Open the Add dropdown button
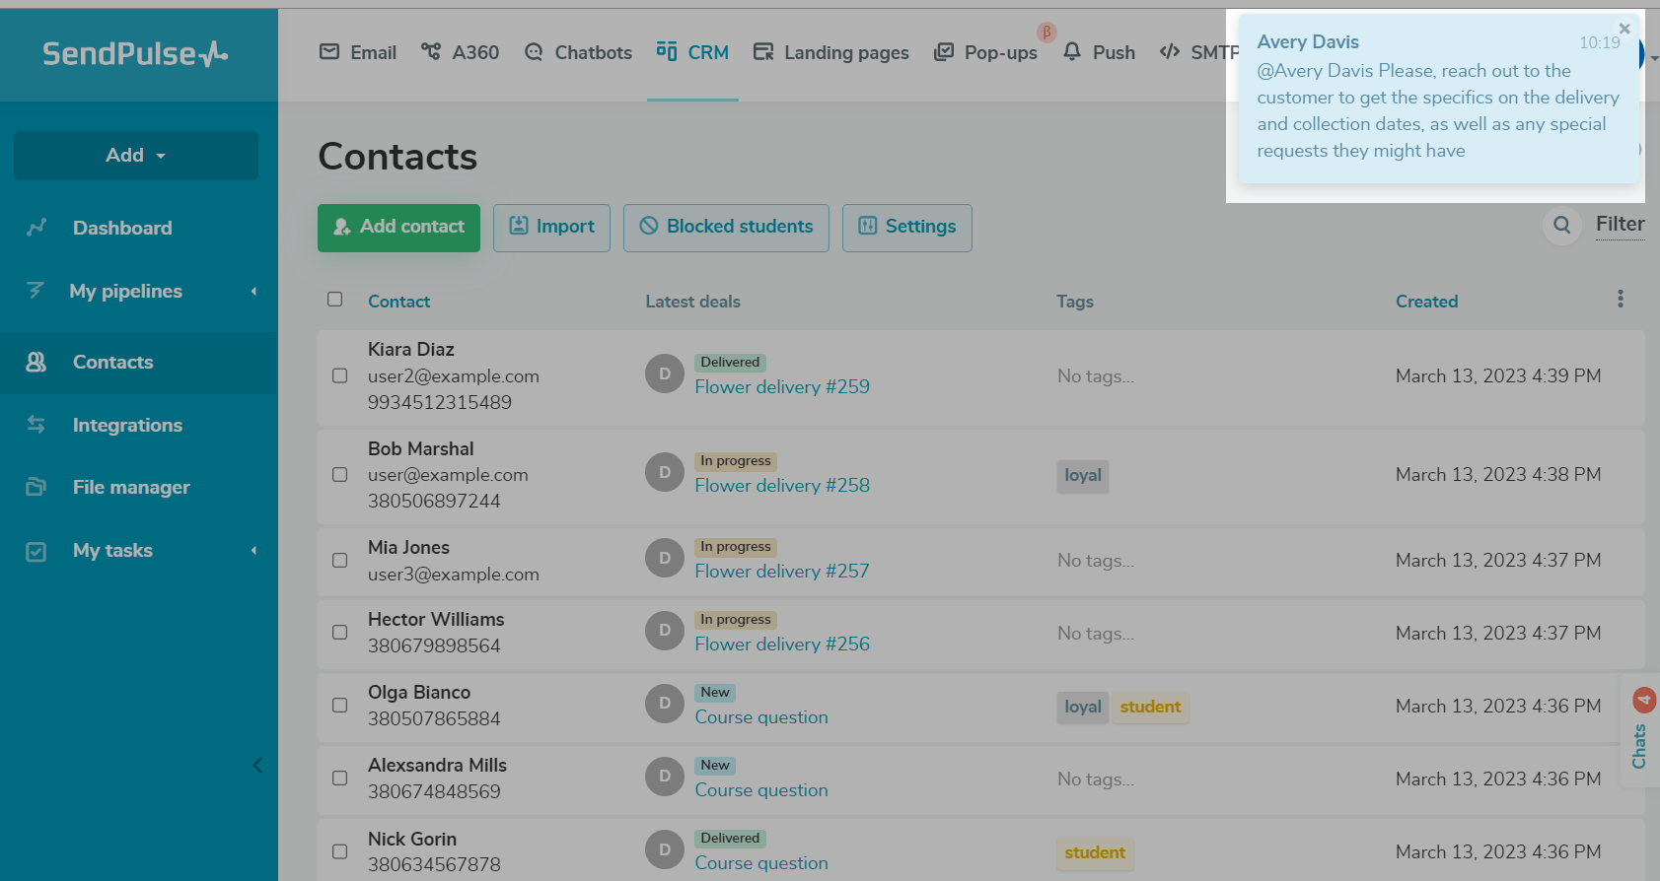Screen dimensions: 1660x881 click(136, 156)
